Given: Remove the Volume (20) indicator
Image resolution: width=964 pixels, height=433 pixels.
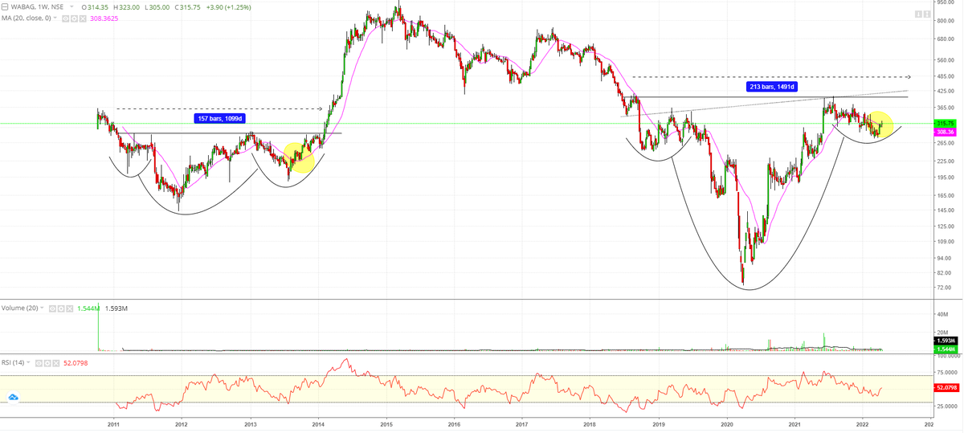Looking at the screenshot, I should 70,308.
